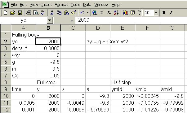Cut the selection with the scissors icon
187x113 pixels.
coord(52,12)
